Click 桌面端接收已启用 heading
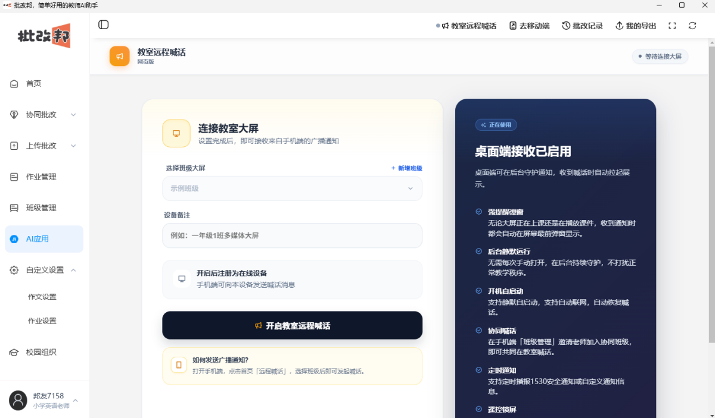Viewport: 715px width, 418px height. click(x=523, y=151)
